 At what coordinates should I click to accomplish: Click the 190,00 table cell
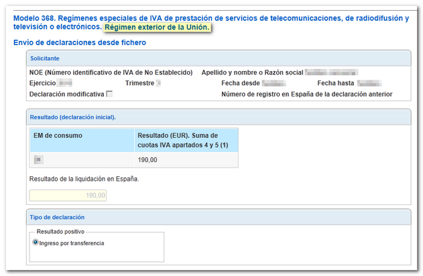click(x=147, y=160)
